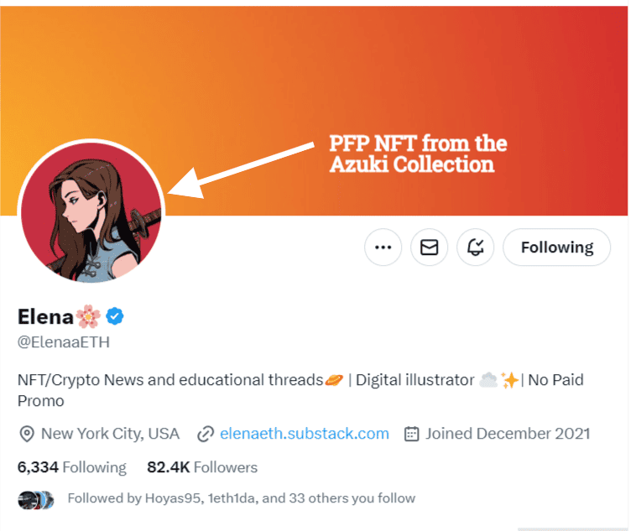Click the Following button to unfollow
The image size is (636, 531).
point(556,247)
